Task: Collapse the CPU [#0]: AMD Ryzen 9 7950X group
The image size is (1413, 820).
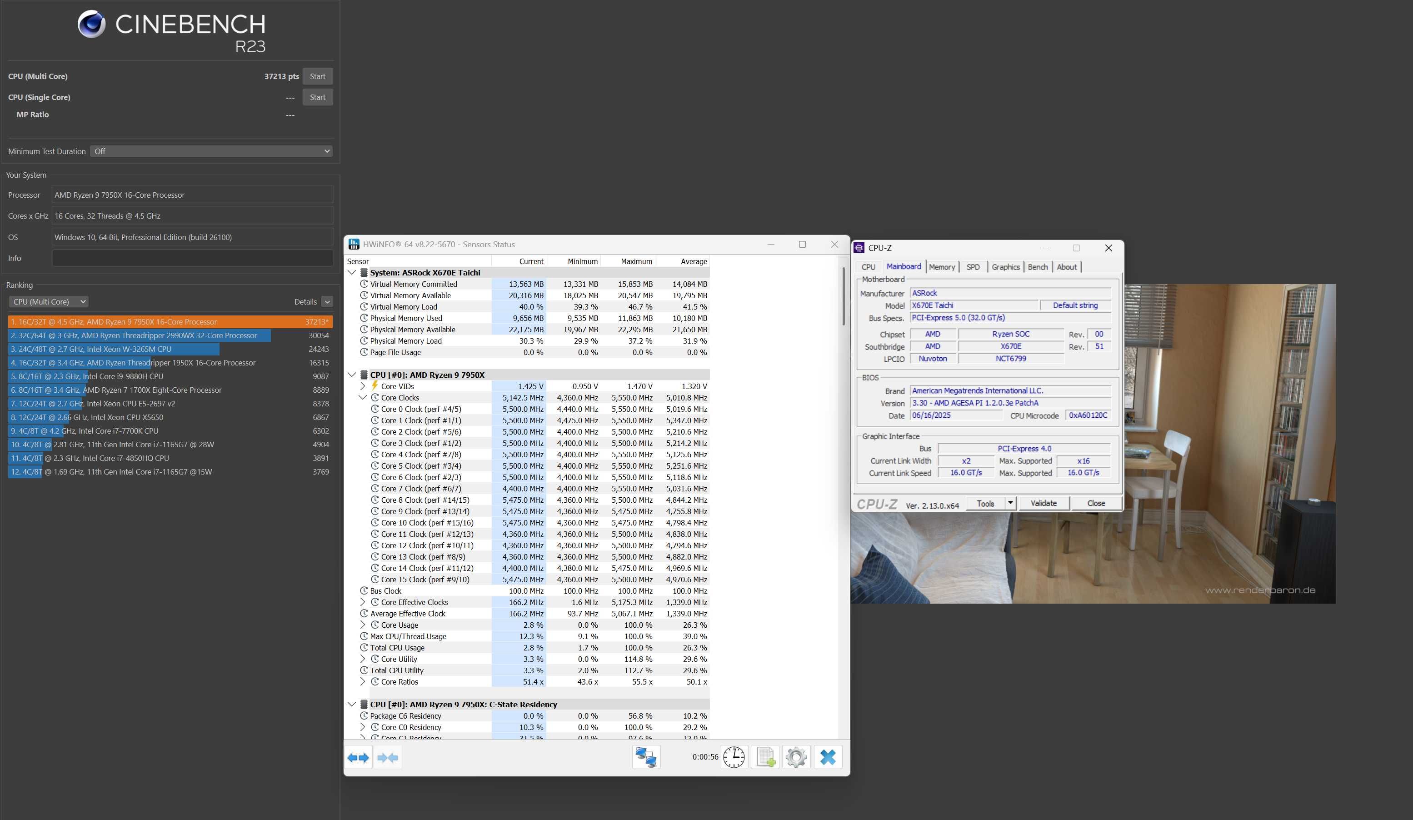Action: (x=352, y=375)
